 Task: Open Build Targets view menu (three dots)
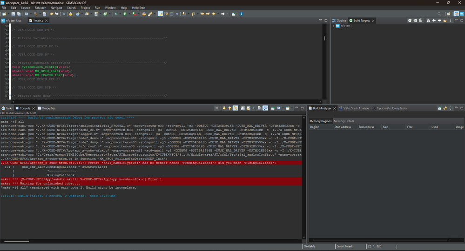tap(451, 20)
